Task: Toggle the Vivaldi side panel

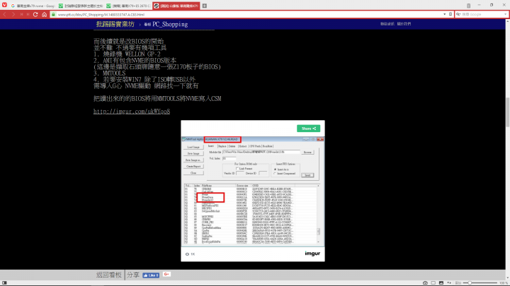Action: click(4, 283)
